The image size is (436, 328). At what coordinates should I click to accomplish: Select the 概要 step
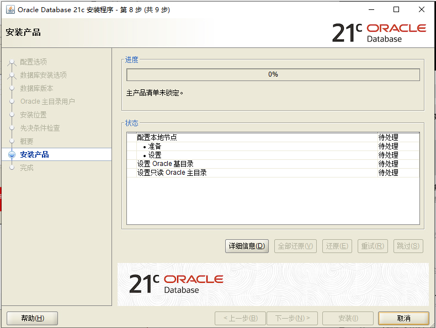[26, 141]
